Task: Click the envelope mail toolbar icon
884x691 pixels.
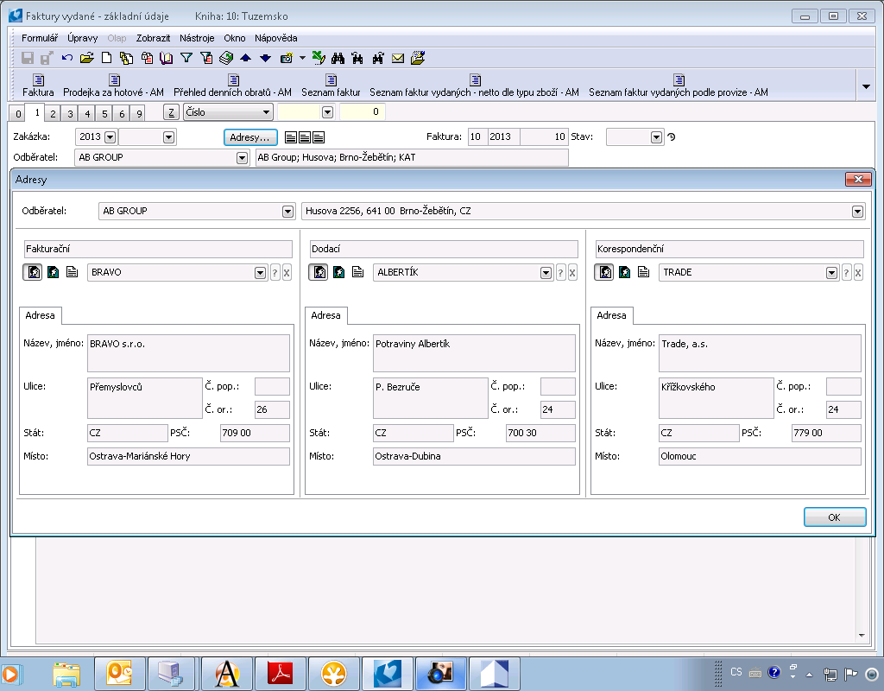Action: click(398, 58)
